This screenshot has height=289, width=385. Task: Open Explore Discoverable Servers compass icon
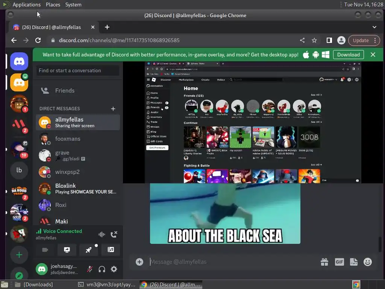click(x=19, y=275)
